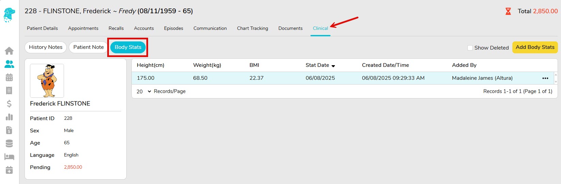Click the Fred Flintstone patient photo
This screenshot has width=561, height=184.
[x=47, y=81]
